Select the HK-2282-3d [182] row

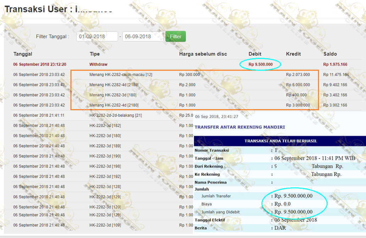click(105, 126)
